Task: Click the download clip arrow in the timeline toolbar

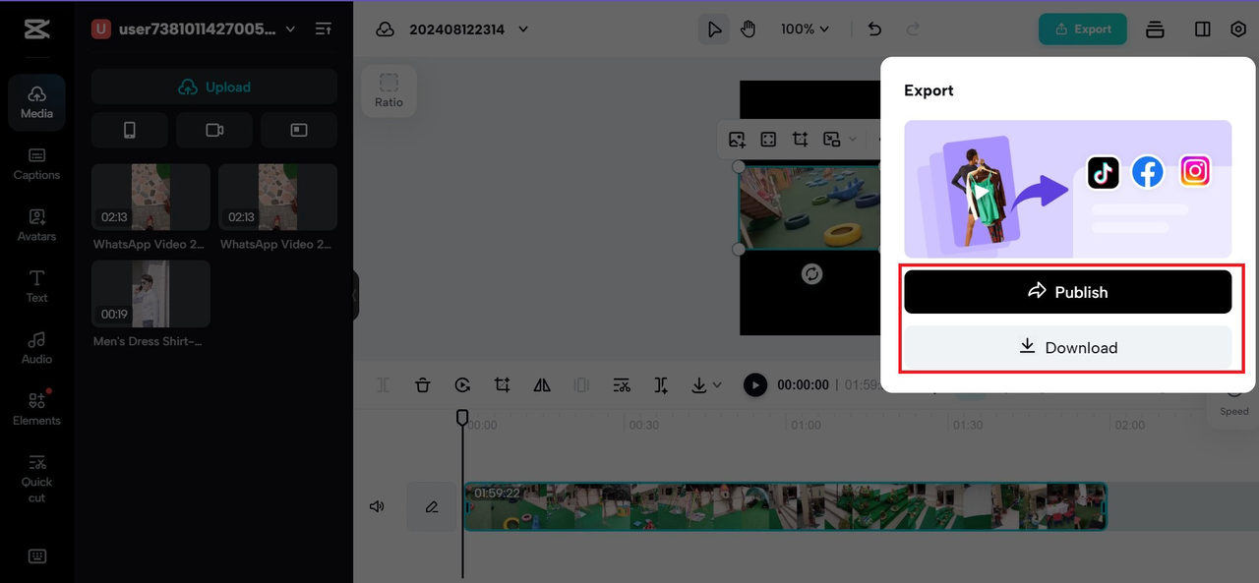Action: point(699,385)
